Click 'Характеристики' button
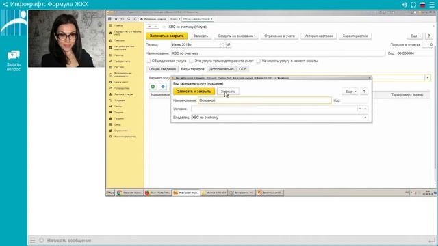The image size is (438, 246). tap(355, 36)
